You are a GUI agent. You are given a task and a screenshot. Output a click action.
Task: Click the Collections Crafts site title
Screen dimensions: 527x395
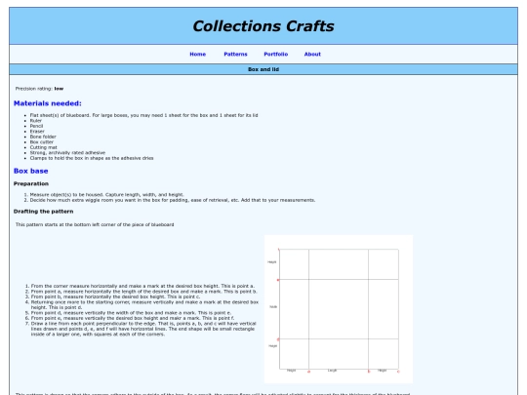pos(263,26)
